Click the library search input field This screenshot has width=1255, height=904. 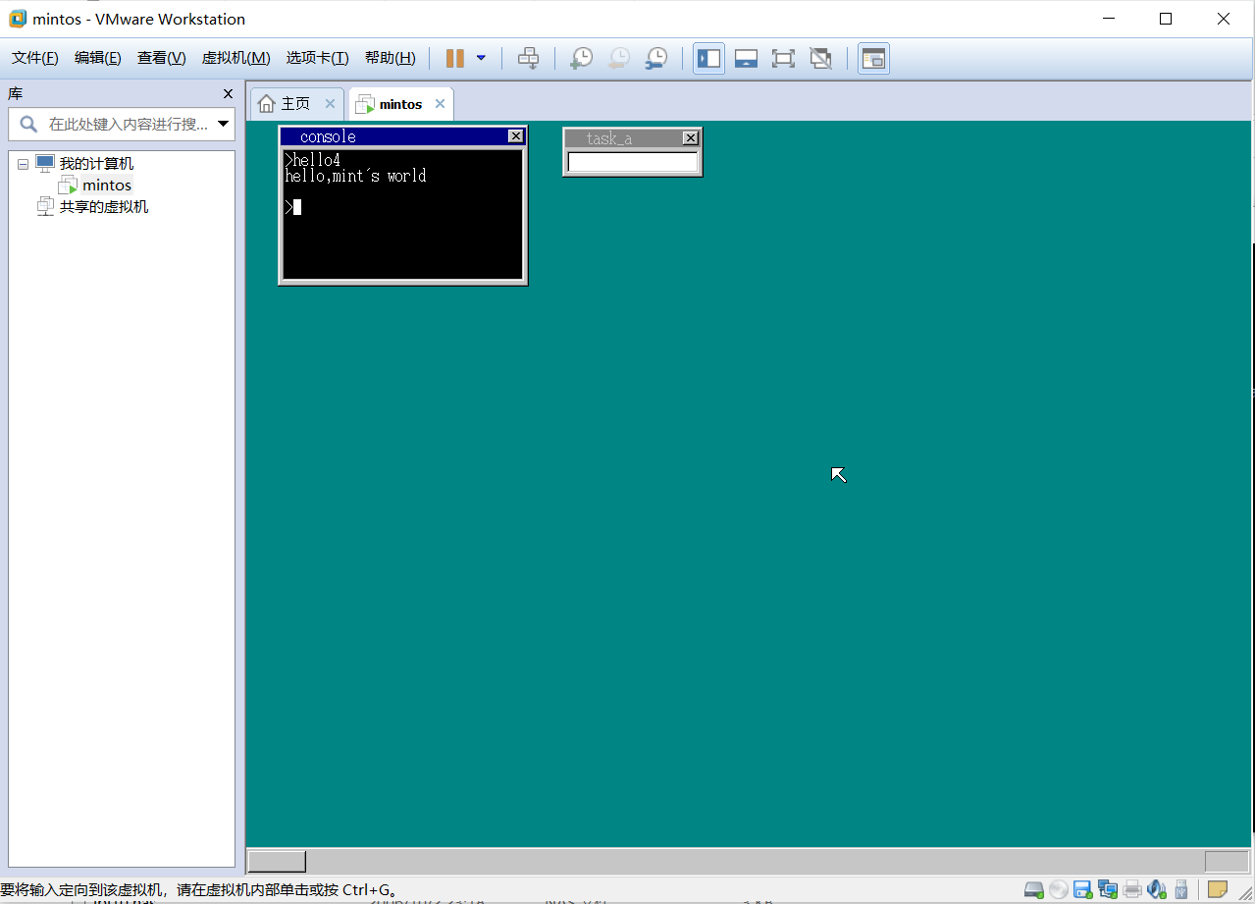128,125
